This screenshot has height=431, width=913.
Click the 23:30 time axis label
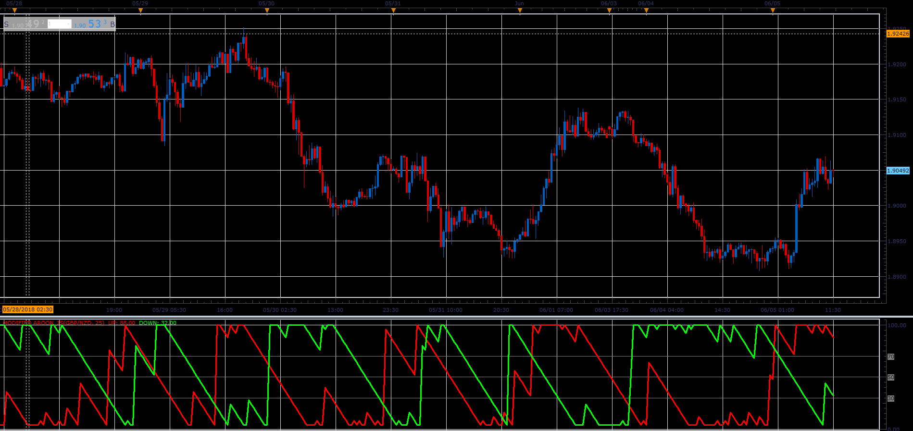tap(390, 310)
